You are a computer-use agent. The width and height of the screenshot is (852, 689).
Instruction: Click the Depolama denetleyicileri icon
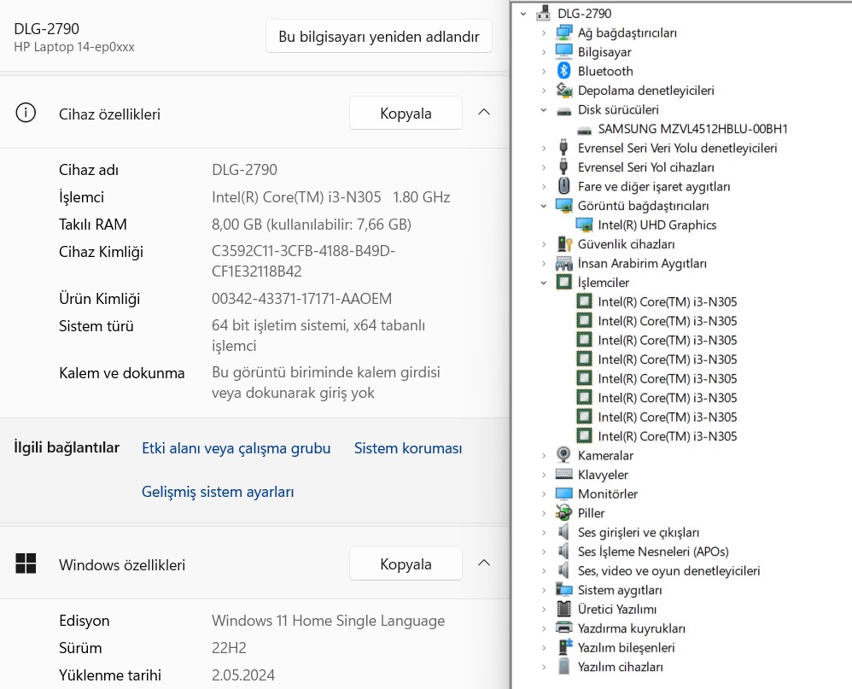tap(564, 91)
